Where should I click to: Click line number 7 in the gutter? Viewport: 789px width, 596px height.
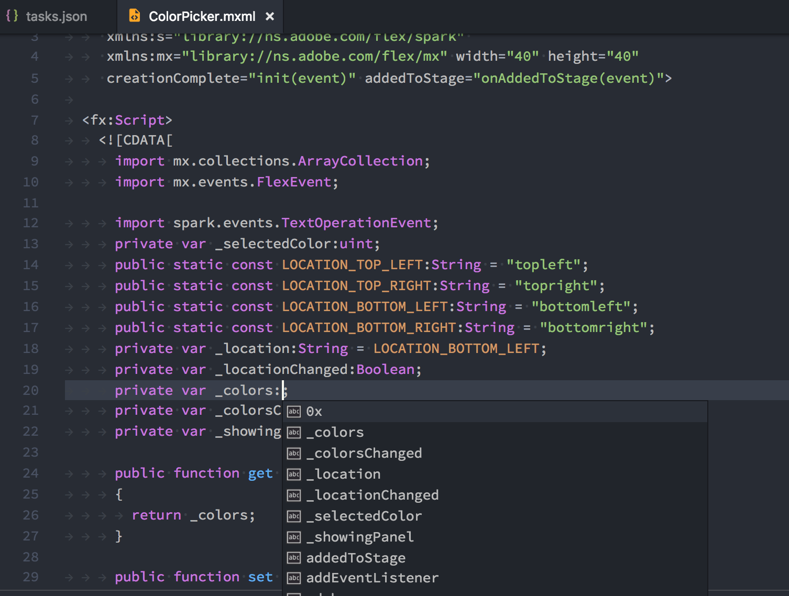35,120
